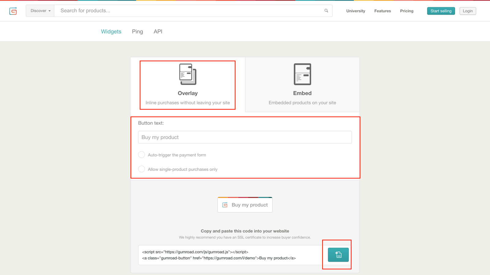Switch to the API tab
This screenshot has height=275, width=490.
point(158,31)
